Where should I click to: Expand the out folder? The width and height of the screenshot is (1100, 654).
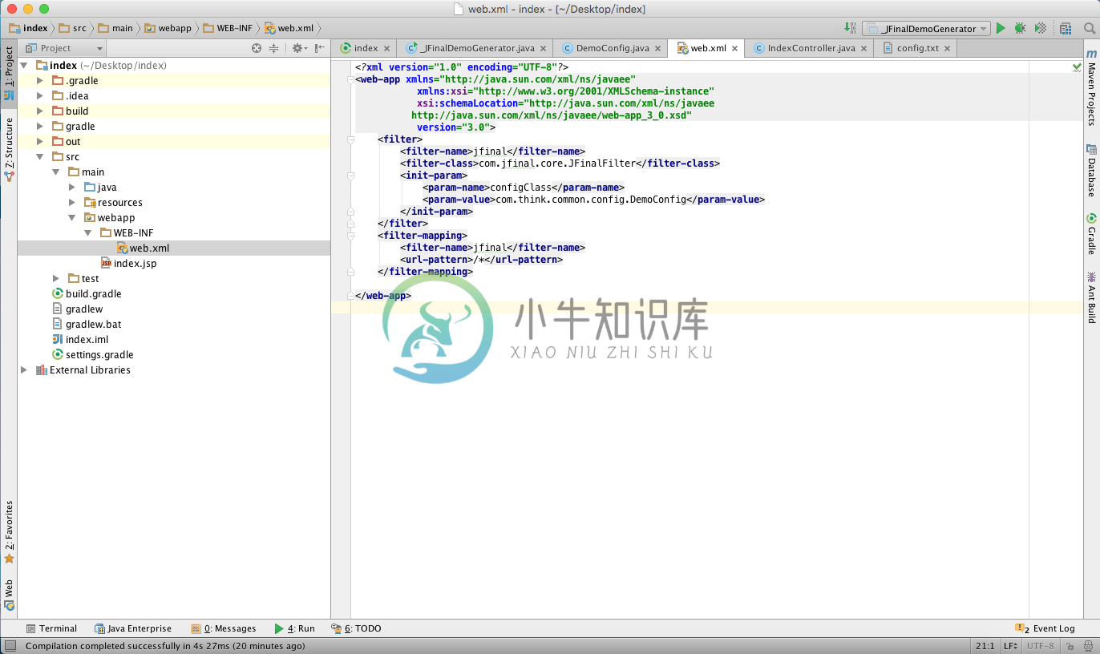point(40,141)
